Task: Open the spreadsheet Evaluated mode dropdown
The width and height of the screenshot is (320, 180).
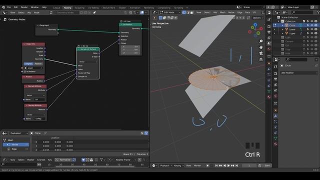Action: [19, 133]
